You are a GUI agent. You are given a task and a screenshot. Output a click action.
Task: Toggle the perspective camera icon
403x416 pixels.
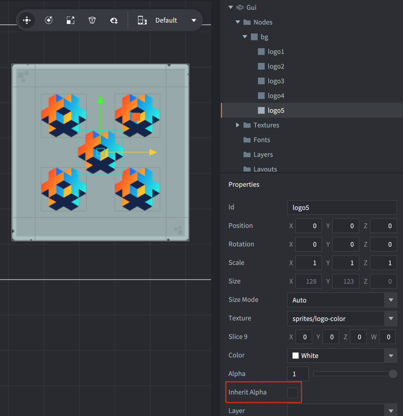92,20
